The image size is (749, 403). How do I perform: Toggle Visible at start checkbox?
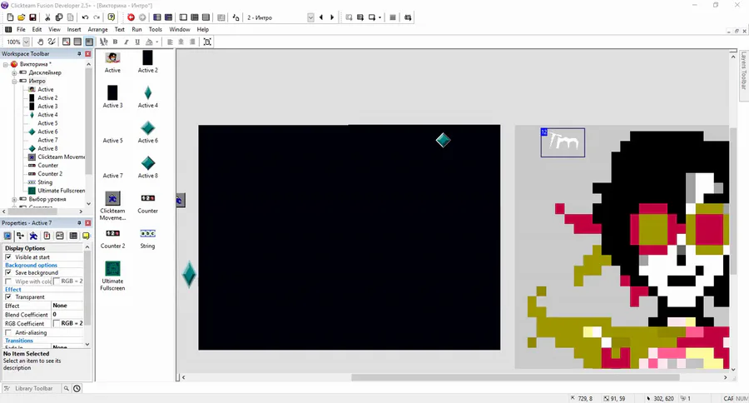8,256
